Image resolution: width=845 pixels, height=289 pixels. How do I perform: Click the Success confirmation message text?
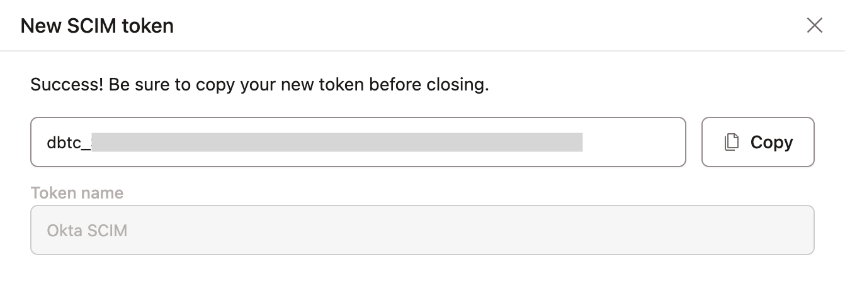pyautogui.click(x=259, y=85)
